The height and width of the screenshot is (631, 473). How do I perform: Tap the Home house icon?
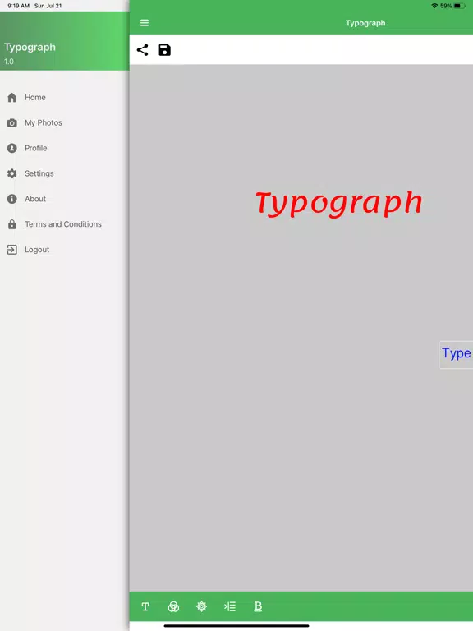pyautogui.click(x=12, y=98)
